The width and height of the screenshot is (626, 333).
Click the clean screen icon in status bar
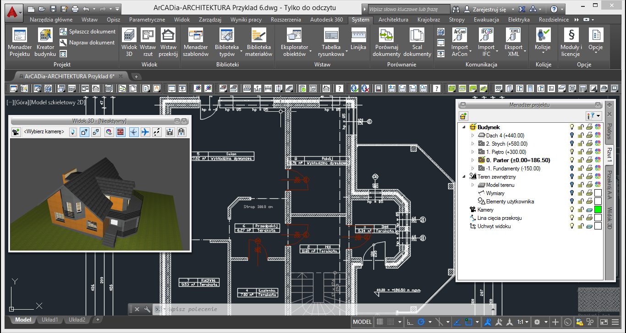tap(604, 322)
